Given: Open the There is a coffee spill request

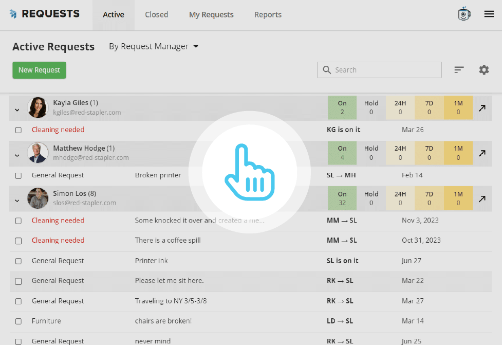Looking at the screenshot, I should [168, 240].
